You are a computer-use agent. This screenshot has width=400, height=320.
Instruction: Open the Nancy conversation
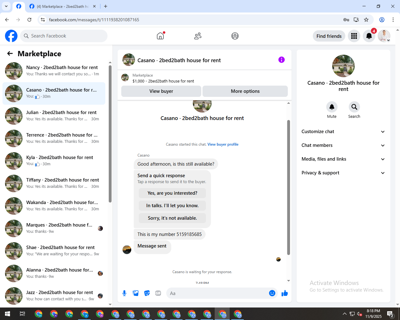click(54, 71)
